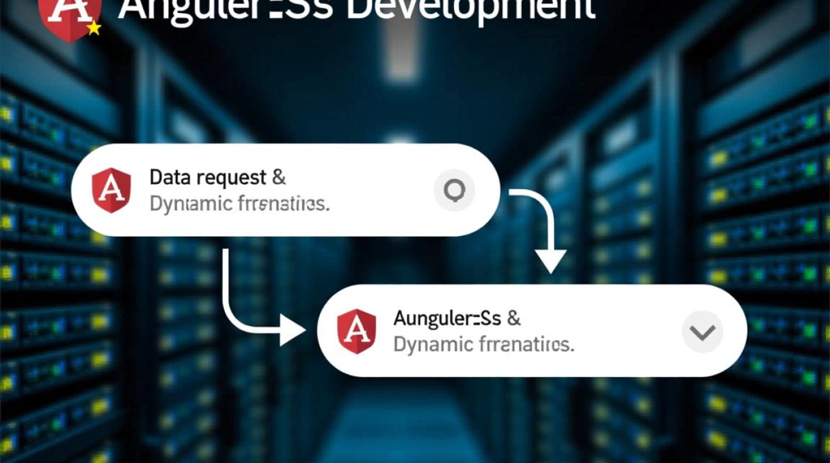Switch to the Data request section
Image resolution: width=830 pixels, height=463 pixels.
point(216,178)
